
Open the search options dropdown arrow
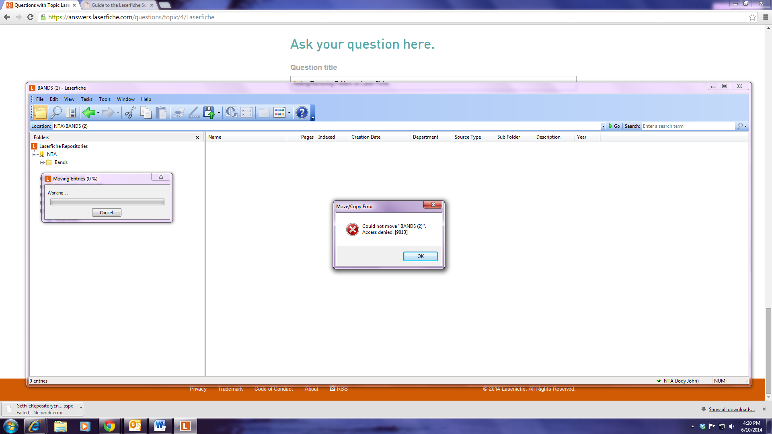[x=745, y=126]
